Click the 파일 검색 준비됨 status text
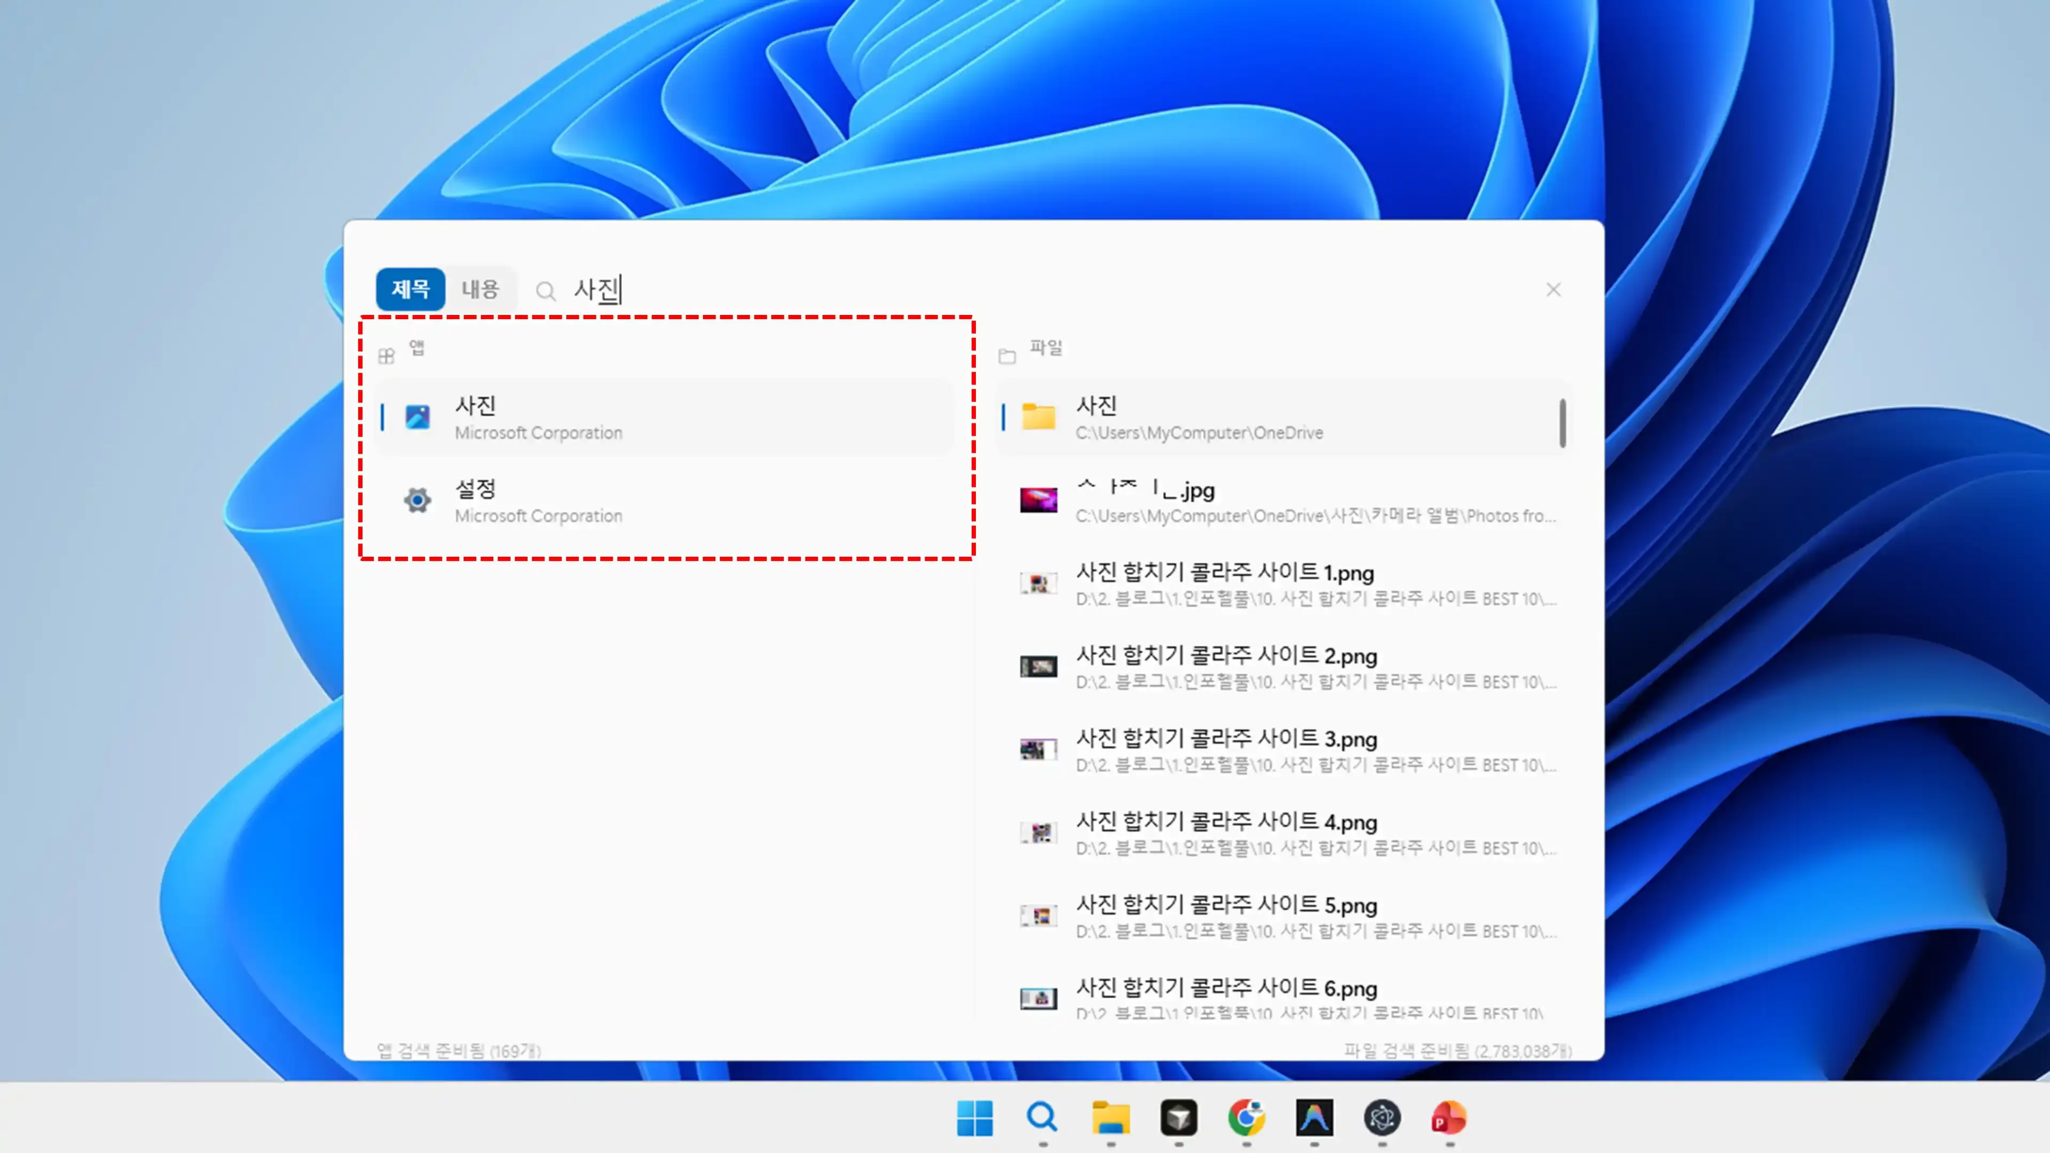This screenshot has width=2050, height=1153. tap(1458, 1051)
